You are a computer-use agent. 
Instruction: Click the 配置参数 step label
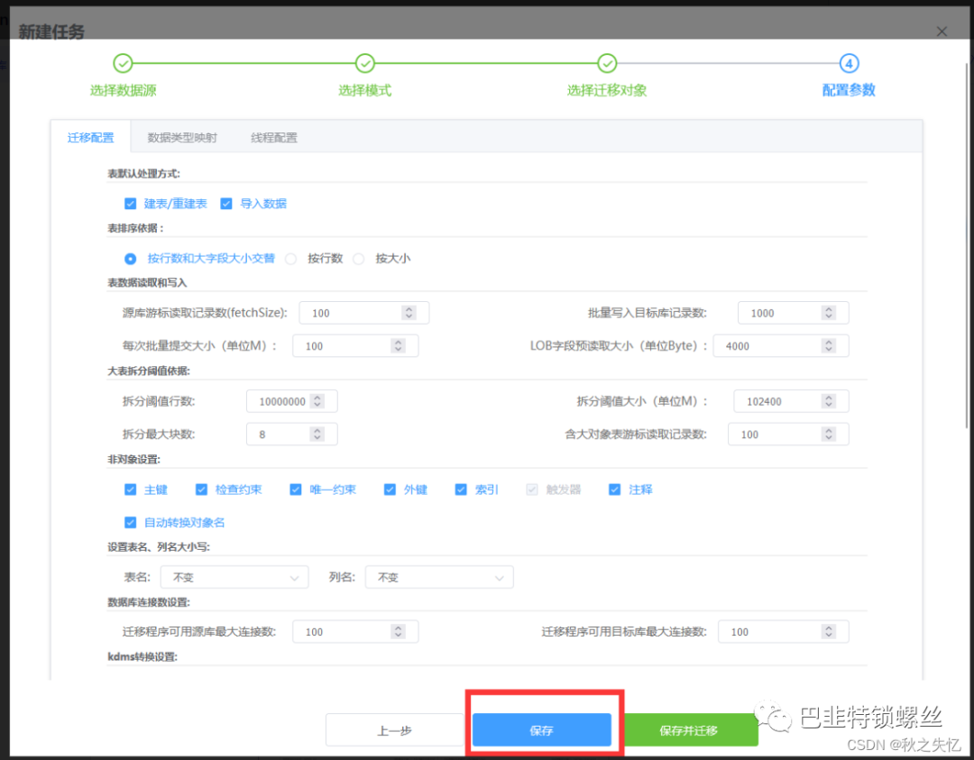tap(849, 90)
